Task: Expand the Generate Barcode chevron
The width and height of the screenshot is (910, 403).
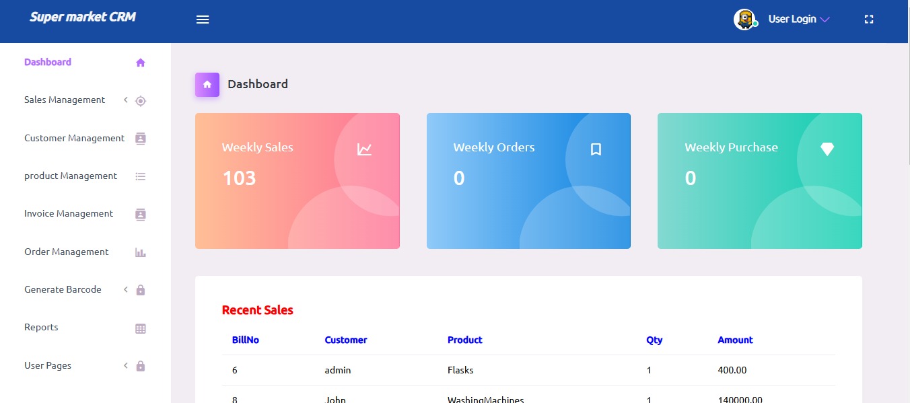Action: (x=126, y=289)
